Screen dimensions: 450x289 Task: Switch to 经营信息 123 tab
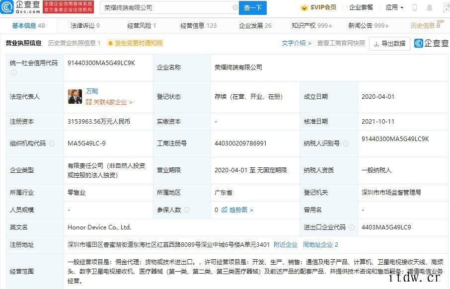point(198,25)
